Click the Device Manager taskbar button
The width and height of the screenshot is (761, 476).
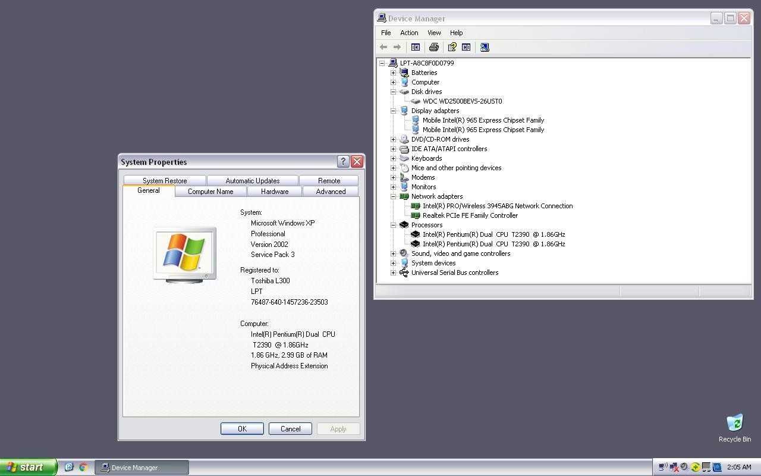(142, 467)
